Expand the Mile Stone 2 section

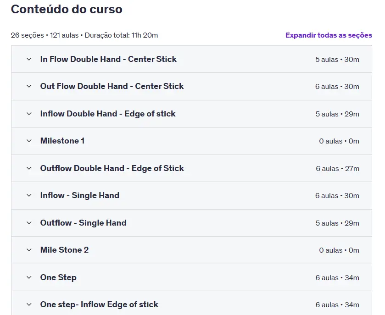tap(65, 250)
